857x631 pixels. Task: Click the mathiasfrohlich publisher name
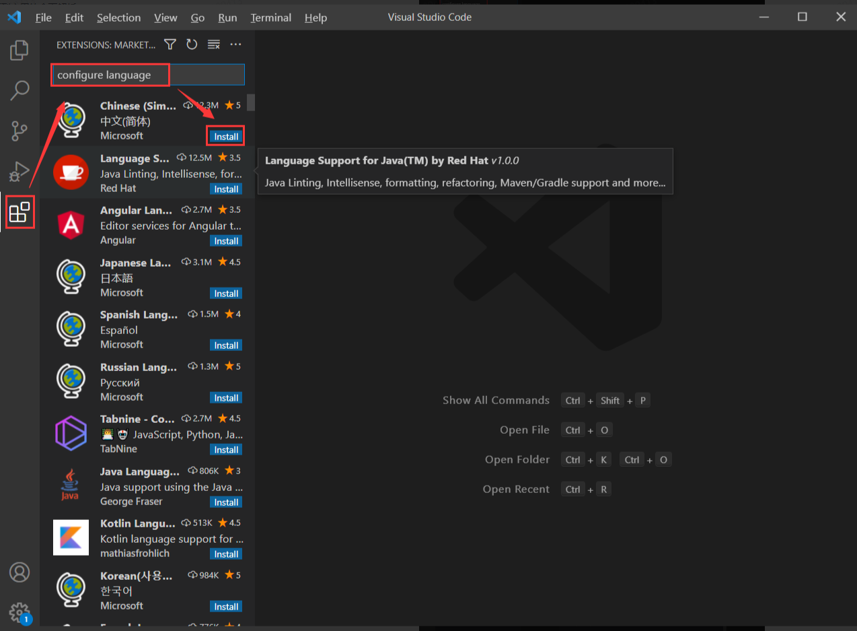(x=135, y=554)
